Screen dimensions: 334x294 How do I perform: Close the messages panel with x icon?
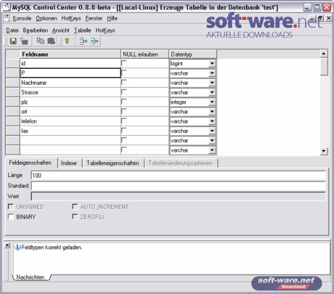(7, 245)
